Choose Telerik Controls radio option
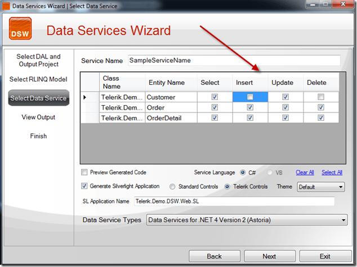The image size is (357, 267). (x=227, y=187)
